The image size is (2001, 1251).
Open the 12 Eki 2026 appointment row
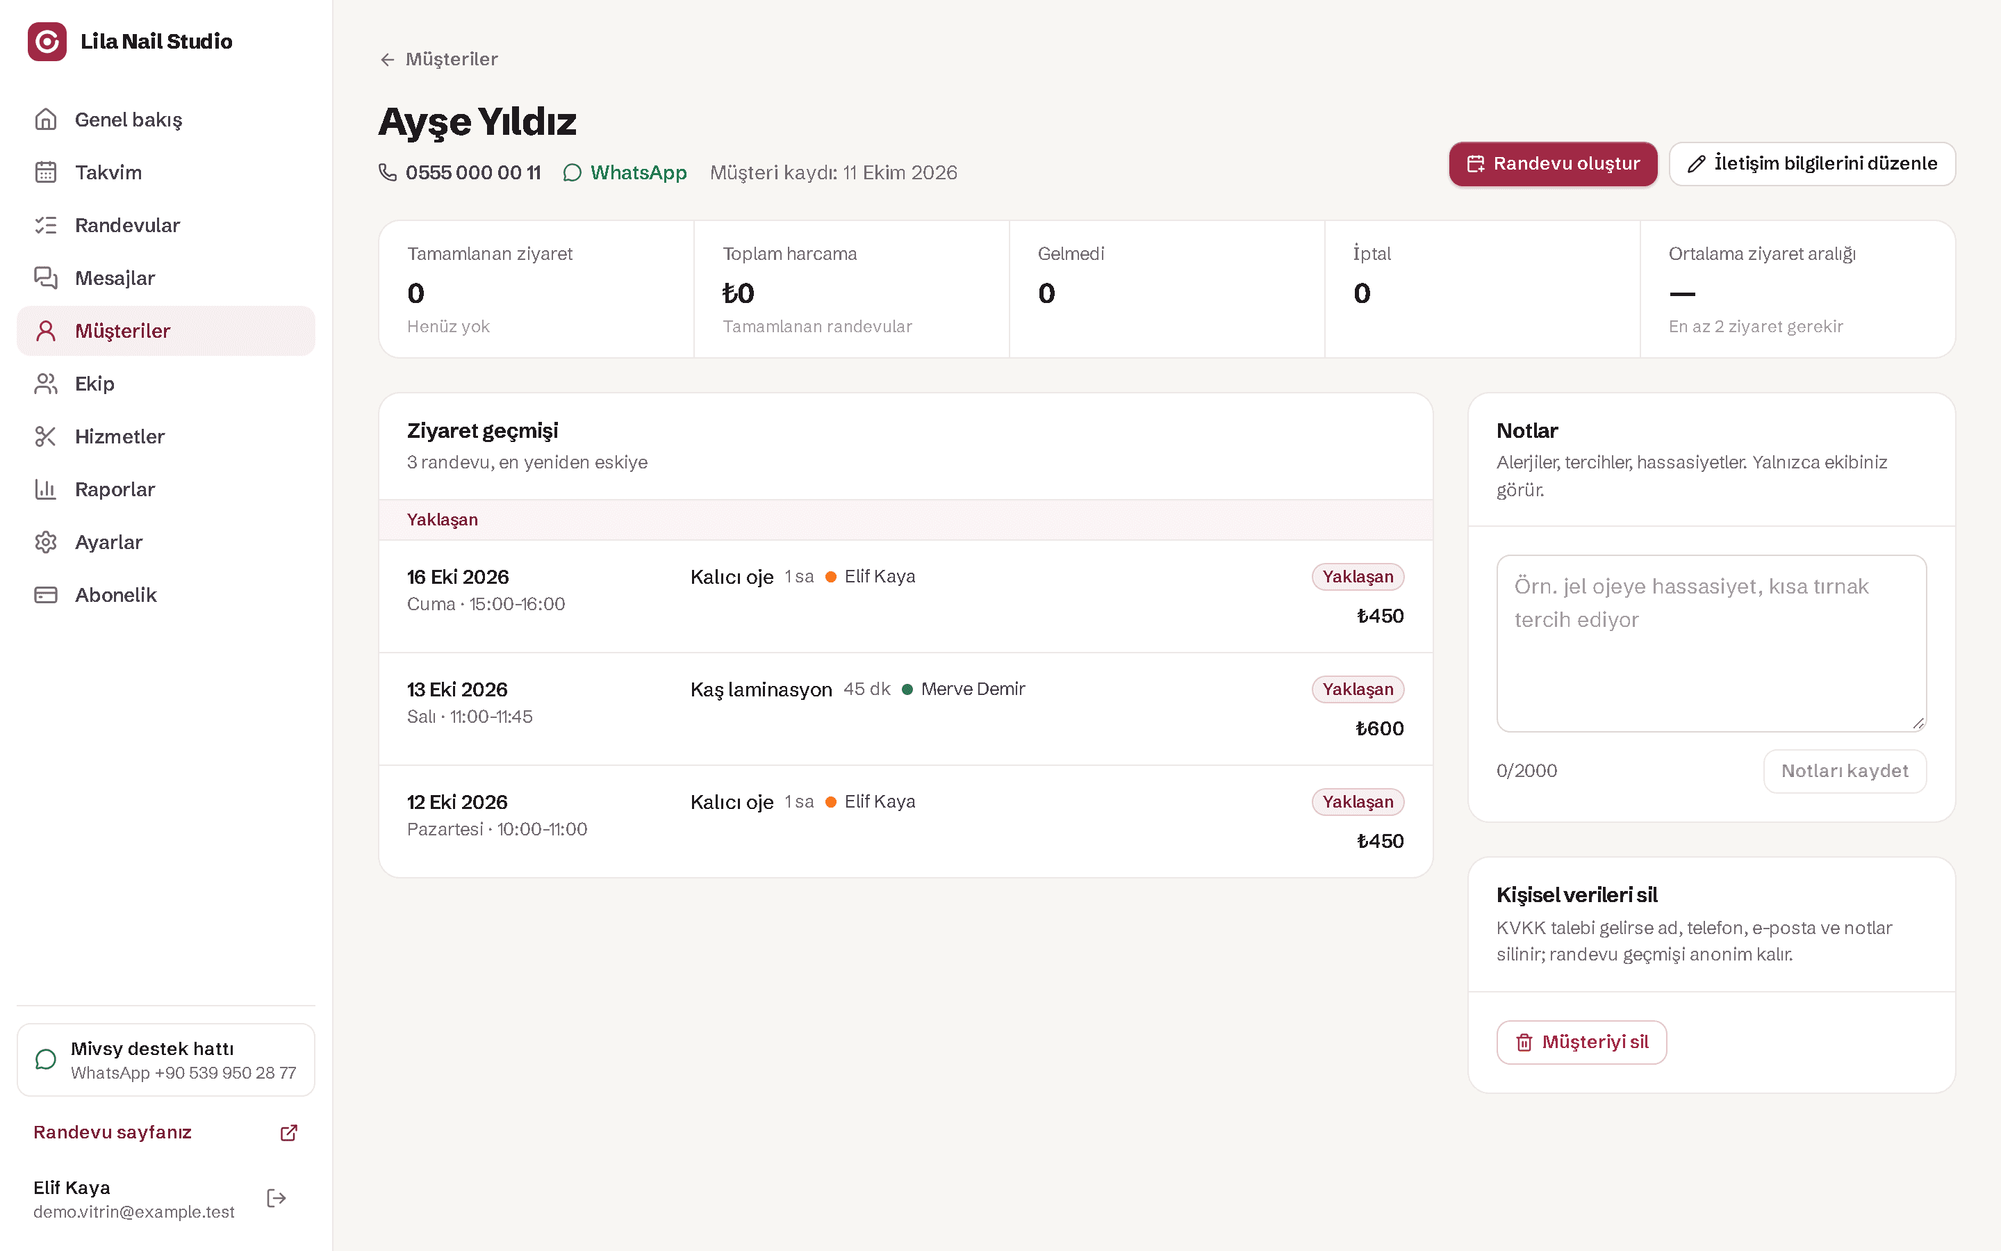click(905, 821)
